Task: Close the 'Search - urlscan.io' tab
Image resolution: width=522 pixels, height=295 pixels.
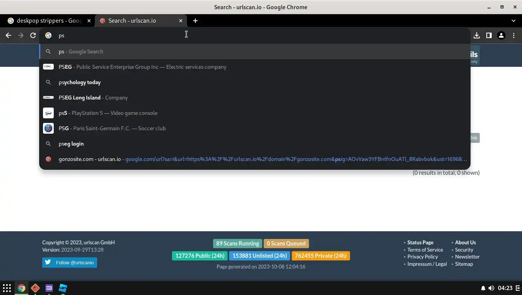Action: pos(181,21)
